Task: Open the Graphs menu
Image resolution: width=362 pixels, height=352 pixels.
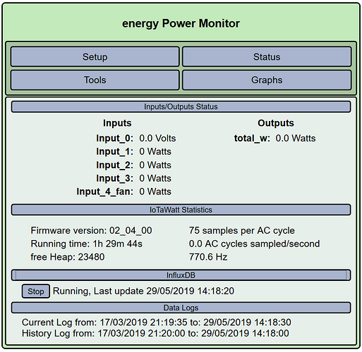Action: point(267,80)
